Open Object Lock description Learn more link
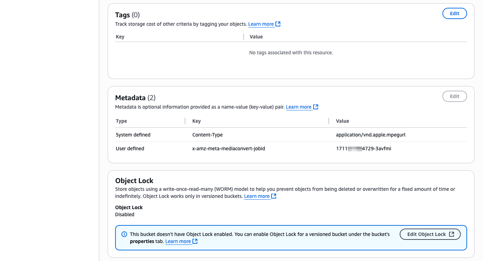 coord(257,196)
